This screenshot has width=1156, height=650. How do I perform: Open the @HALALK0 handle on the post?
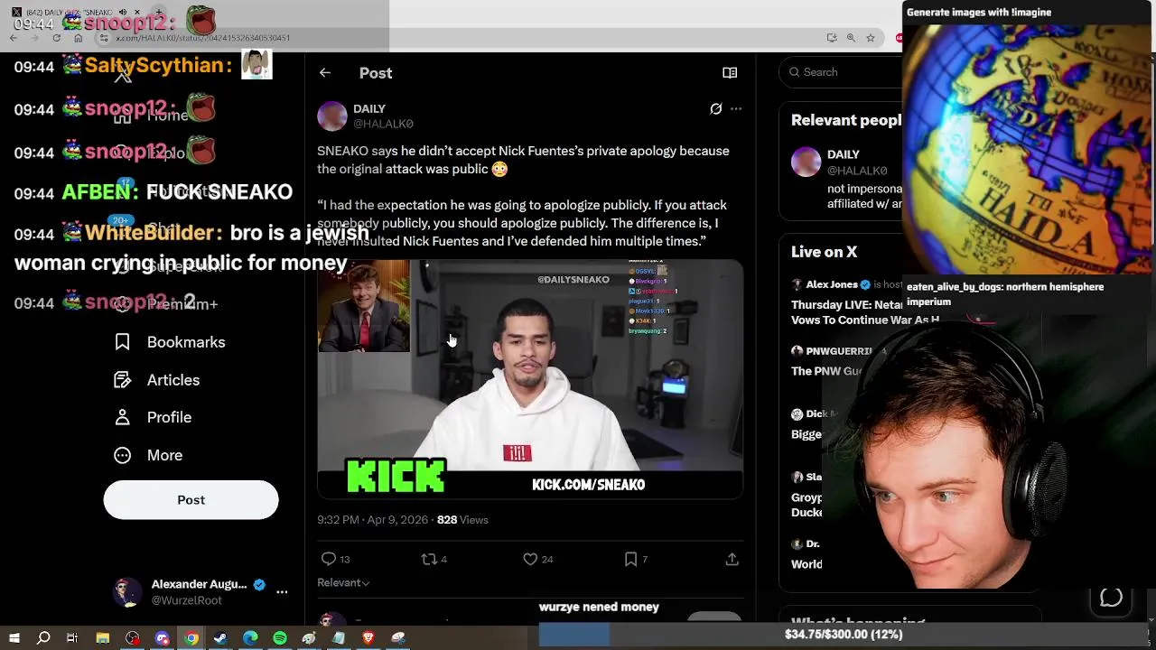383,125
